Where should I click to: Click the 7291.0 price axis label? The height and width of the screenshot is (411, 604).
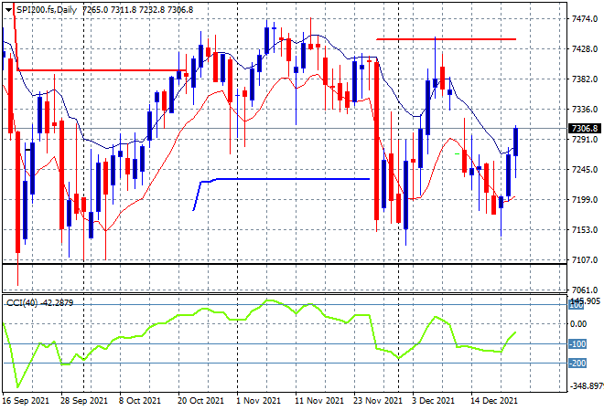click(585, 139)
